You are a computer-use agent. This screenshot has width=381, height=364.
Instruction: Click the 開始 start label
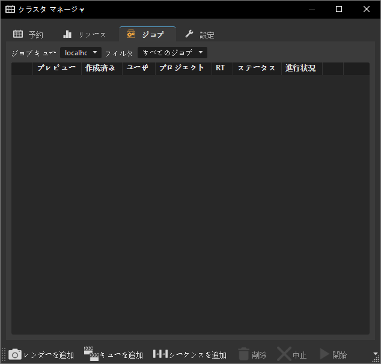[340, 355]
